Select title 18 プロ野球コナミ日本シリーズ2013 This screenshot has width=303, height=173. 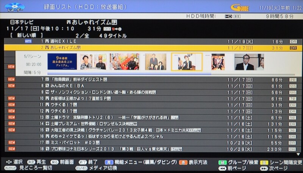coord(153,149)
